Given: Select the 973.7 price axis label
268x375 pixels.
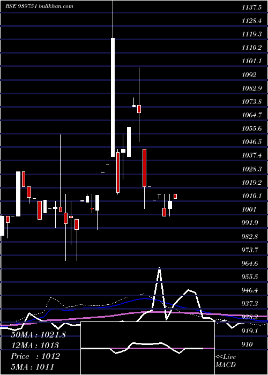Looking at the screenshot, I should pyautogui.click(x=250, y=250).
